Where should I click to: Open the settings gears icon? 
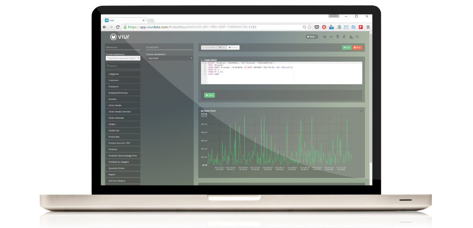[358, 37]
